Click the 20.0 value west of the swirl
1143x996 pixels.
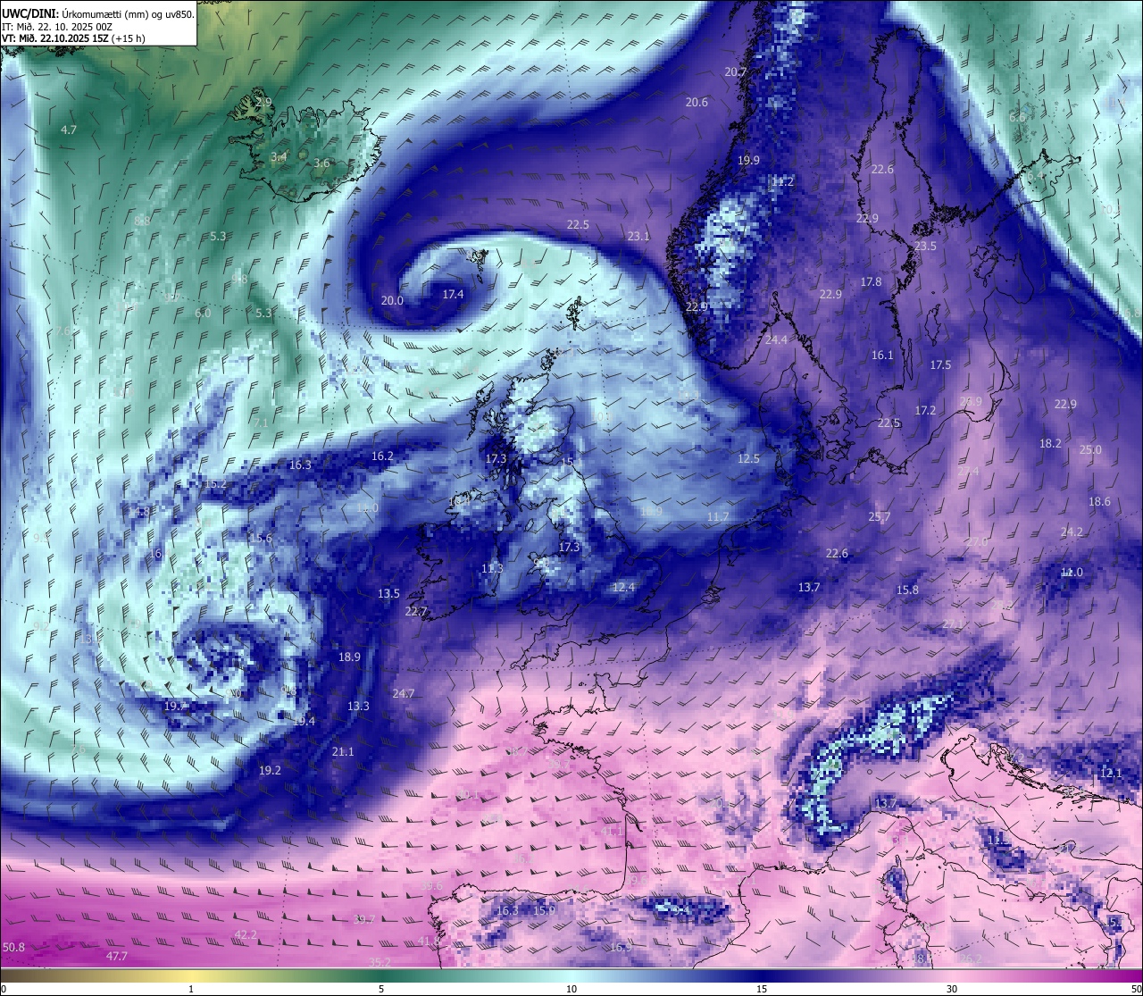point(392,301)
